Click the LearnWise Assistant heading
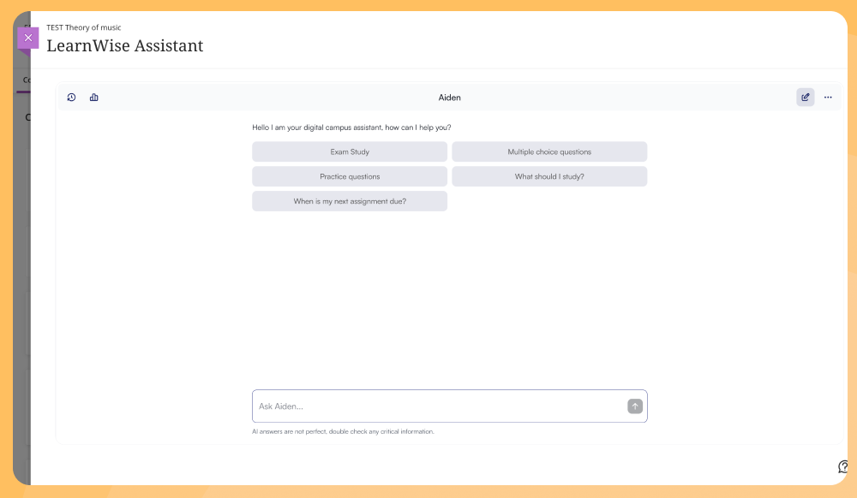The width and height of the screenshot is (857, 498). click(125, 46)
